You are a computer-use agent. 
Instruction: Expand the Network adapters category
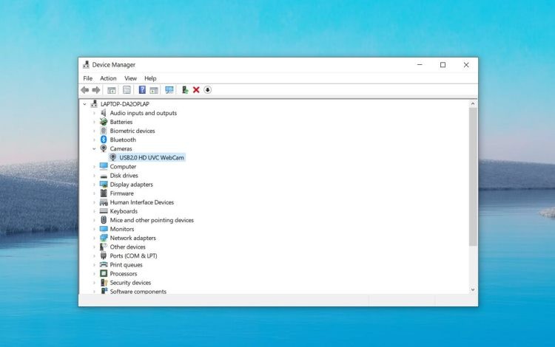coord(94,238)
